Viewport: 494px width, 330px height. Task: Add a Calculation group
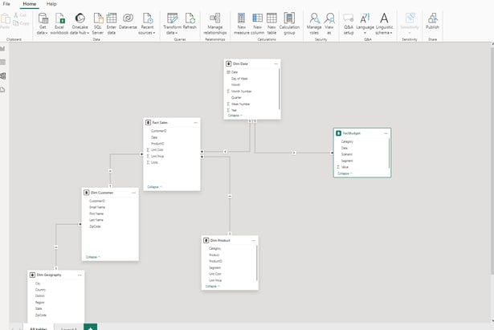(289, 23)
